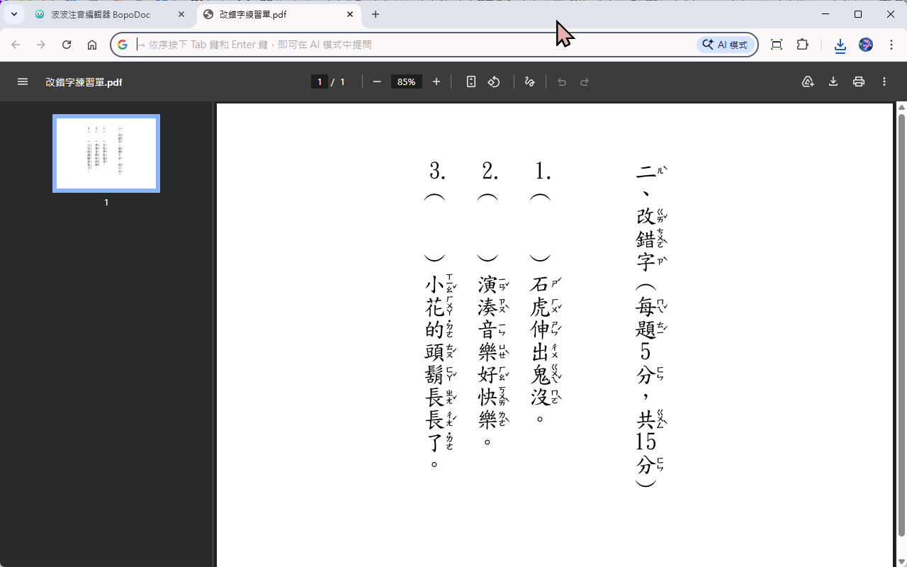Zoom in on the PDF document
907x567 pixels.
436,82
